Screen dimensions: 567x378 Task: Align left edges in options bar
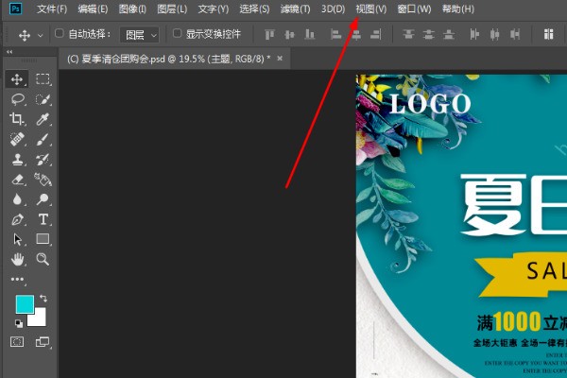(335, 35)
